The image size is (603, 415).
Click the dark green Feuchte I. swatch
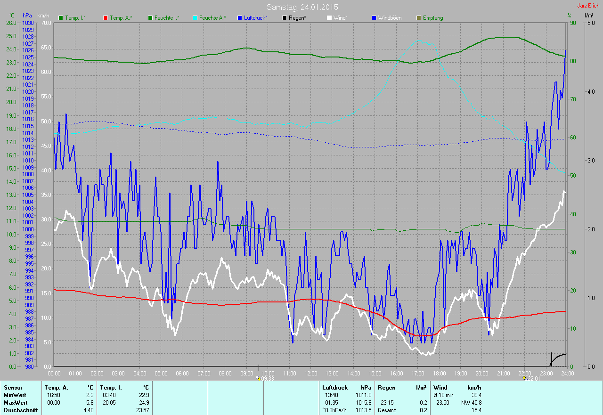tap(150, 18)
